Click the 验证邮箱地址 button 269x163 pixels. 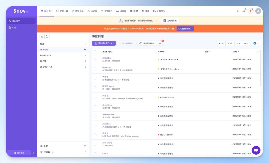coord(126,43)
